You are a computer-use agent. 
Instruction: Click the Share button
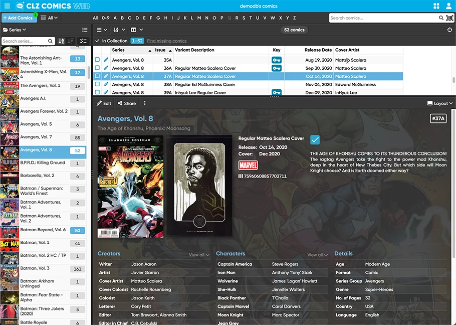point(127,103)
